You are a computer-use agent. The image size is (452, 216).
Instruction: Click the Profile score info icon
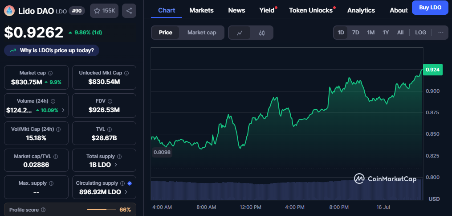click(x=43, y=210)
